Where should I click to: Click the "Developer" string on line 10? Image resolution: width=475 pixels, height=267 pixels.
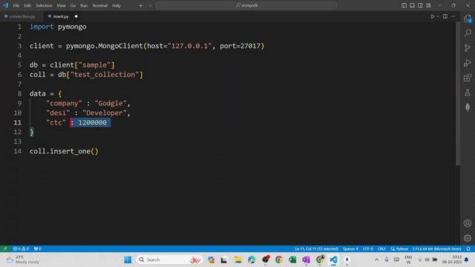pyautogui.click(x=105, y=113)
